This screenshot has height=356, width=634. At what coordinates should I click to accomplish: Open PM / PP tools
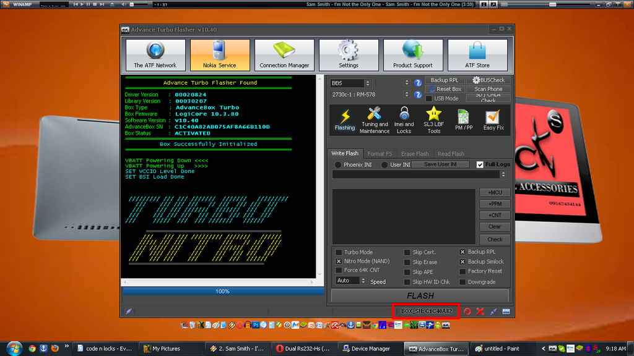click(463, 120)
